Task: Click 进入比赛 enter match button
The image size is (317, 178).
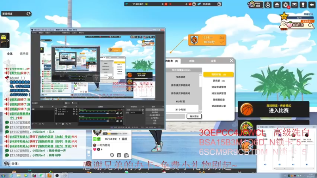Action: coord(273,109)
